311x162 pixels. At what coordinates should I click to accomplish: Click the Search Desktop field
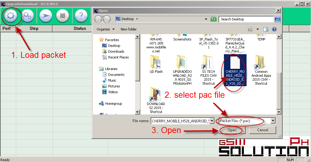point(246,19)
